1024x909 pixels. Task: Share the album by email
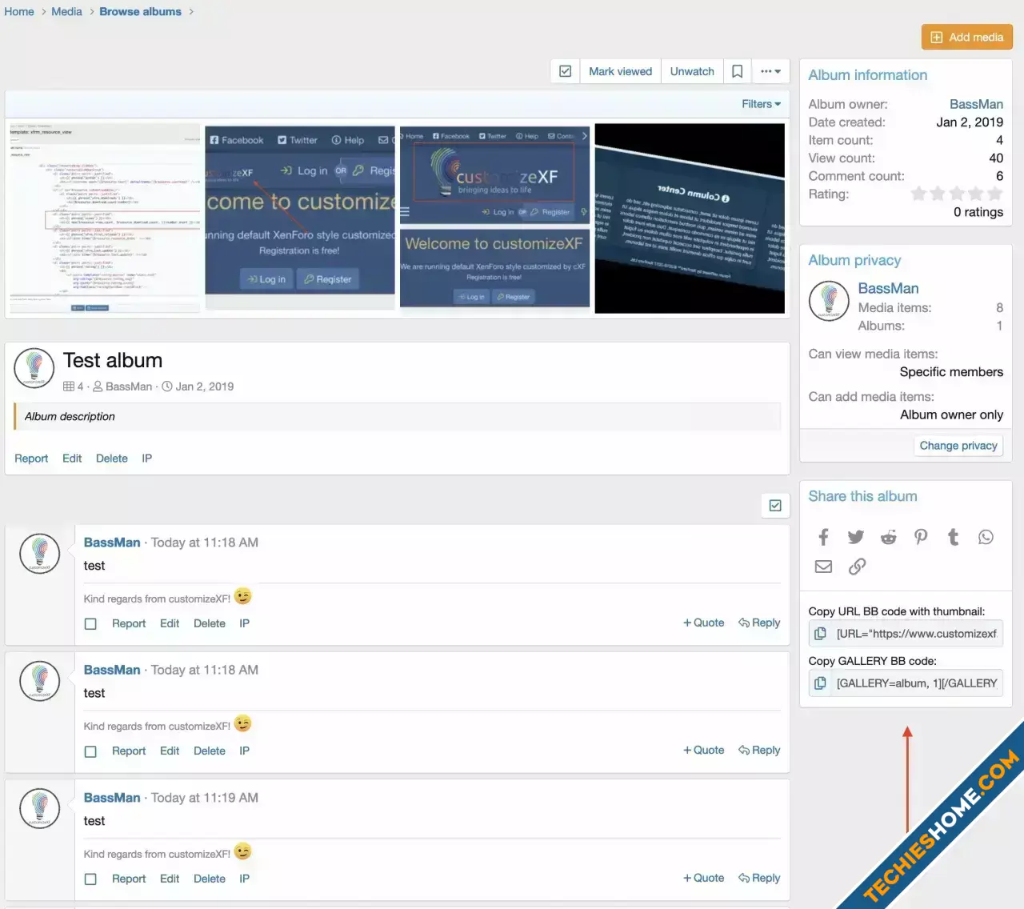click(823, 567)
